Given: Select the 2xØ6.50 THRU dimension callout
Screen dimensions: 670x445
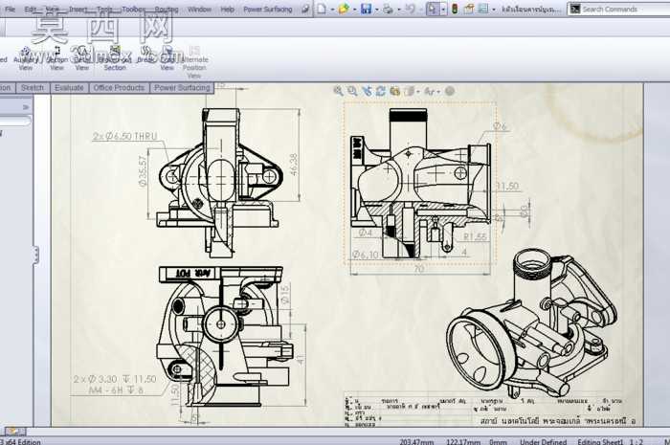Looking at the screenshot, I should point(125,136).
